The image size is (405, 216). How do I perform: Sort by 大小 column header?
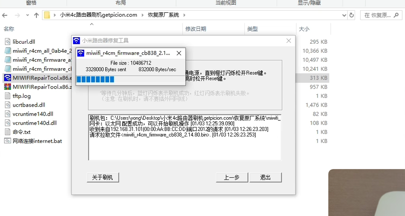pos(304,29)
